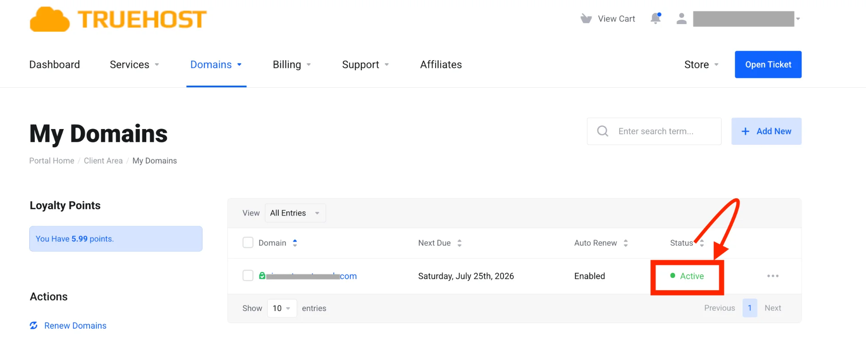Open the three-dot row actions menu
Viewport: 866px width, 342px height.
(x=773, y=276)
